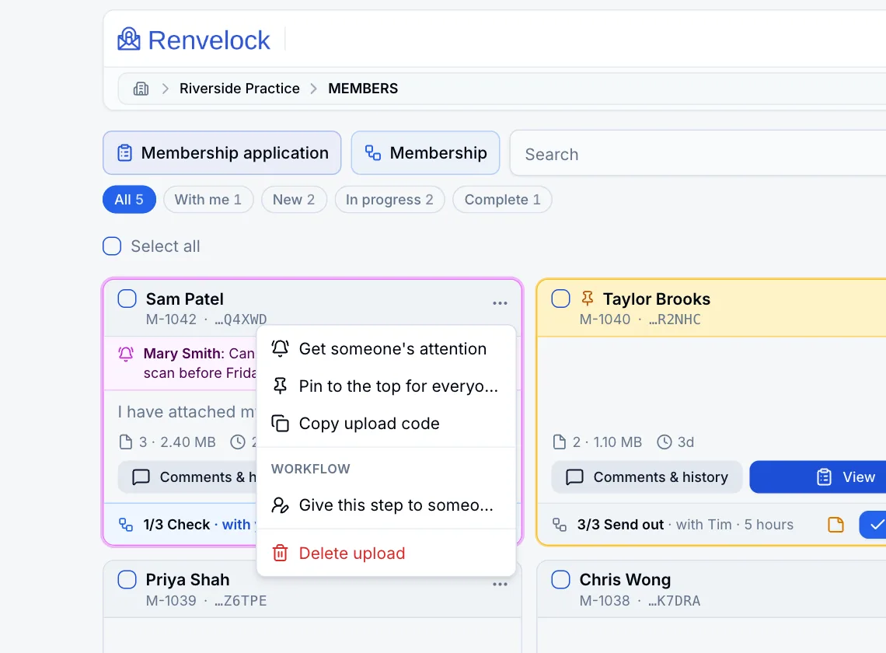
Task: Open the Membership application form button
Action: pos(222,152)
